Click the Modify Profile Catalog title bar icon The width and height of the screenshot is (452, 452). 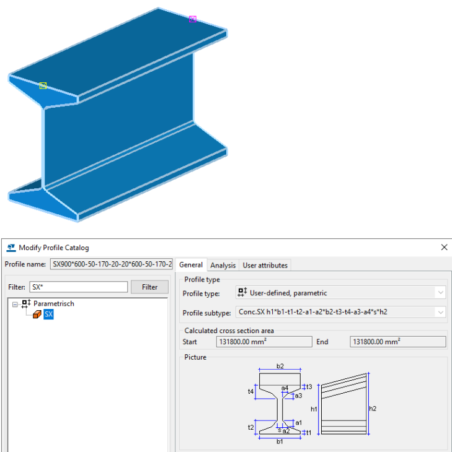click(11, 248)
